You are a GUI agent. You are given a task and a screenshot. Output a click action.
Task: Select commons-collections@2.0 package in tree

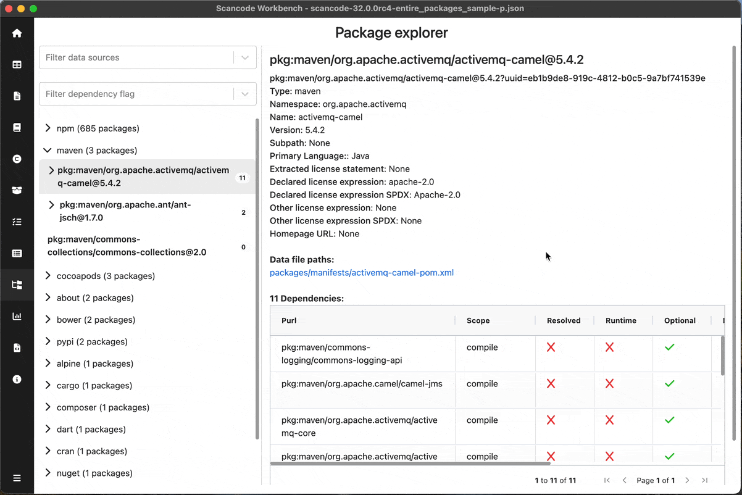(x=127, y=246)
